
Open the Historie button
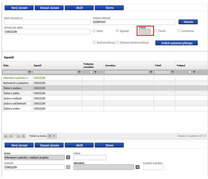188,22
